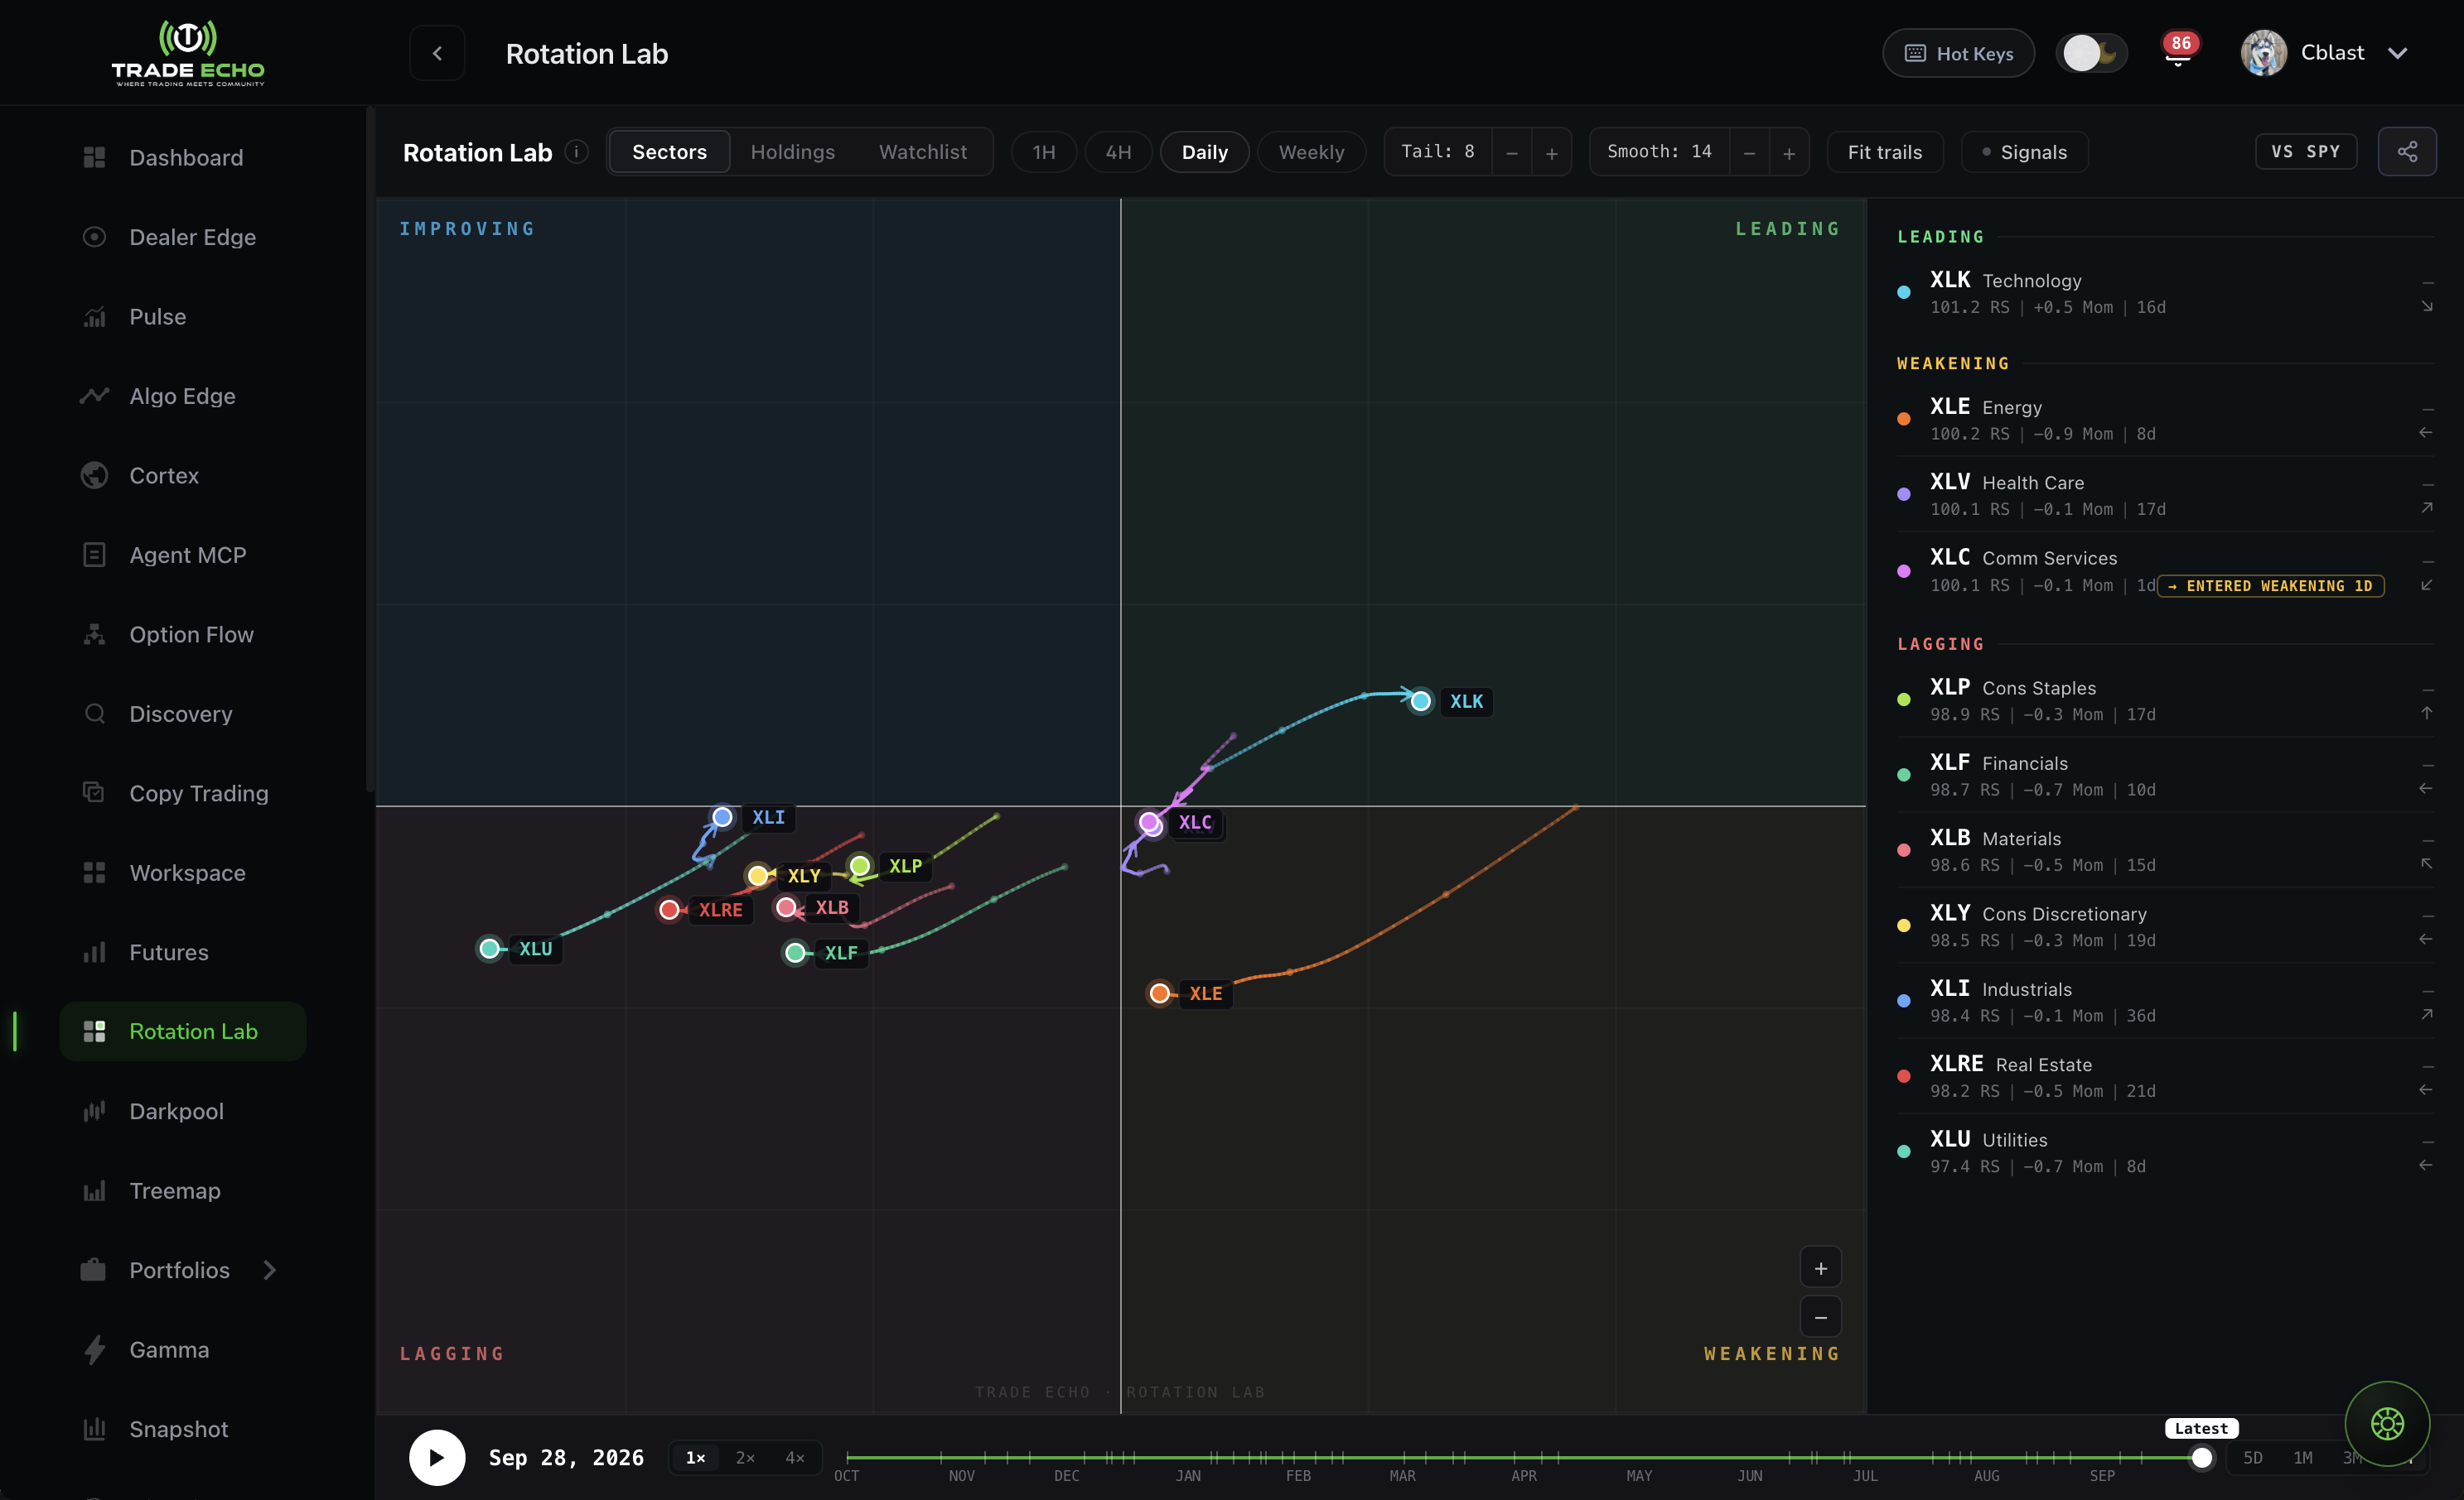Increase the Smooth value with plus
The image size is (2464, 1500).
click(x=1789, y=151)
